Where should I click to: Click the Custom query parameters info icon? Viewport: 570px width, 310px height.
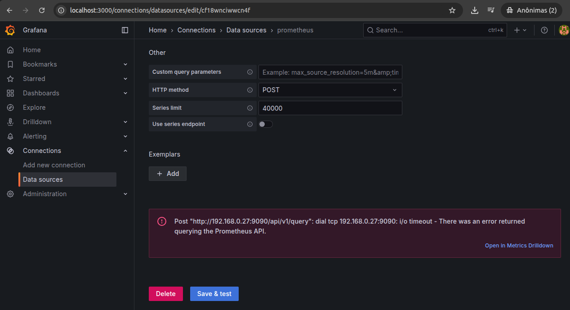(x=250, y=72)
